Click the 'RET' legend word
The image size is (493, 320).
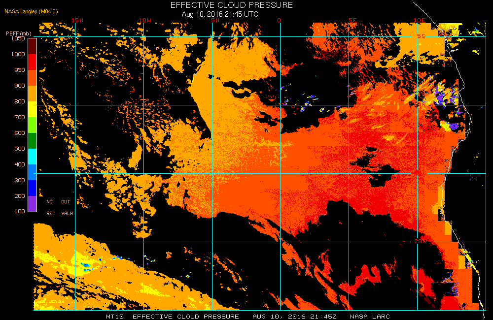coord(51,213)
